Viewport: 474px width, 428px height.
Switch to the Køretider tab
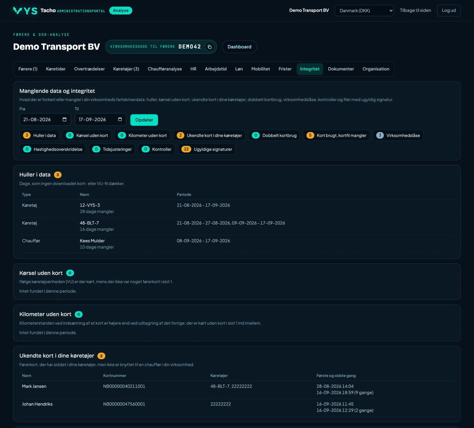coord(56,69)
